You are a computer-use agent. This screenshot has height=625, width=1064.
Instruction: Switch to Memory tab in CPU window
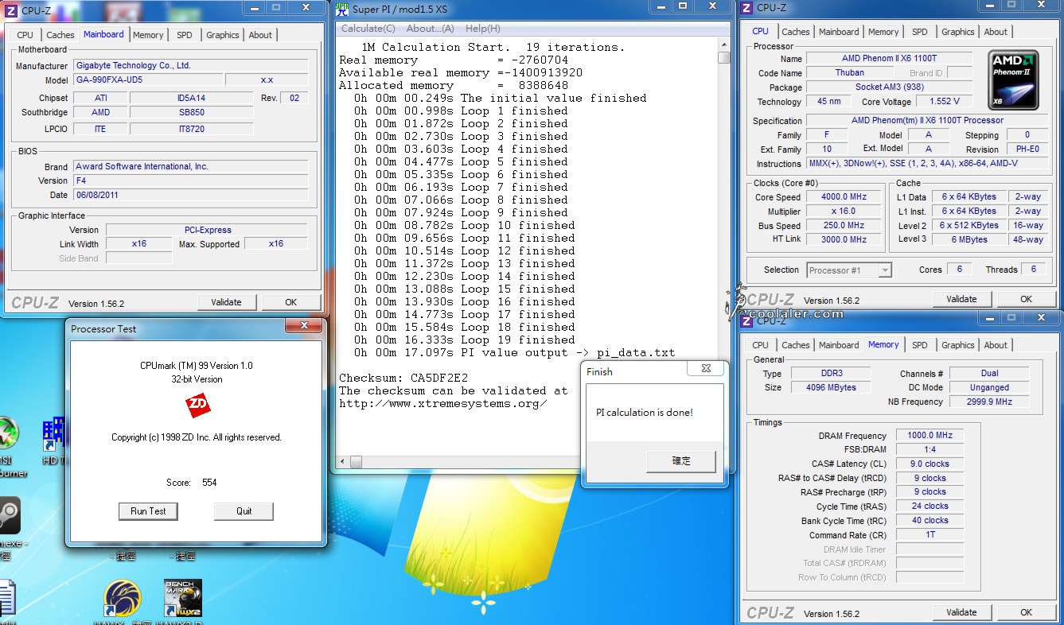pyautogui.click(x=883, y=32)
